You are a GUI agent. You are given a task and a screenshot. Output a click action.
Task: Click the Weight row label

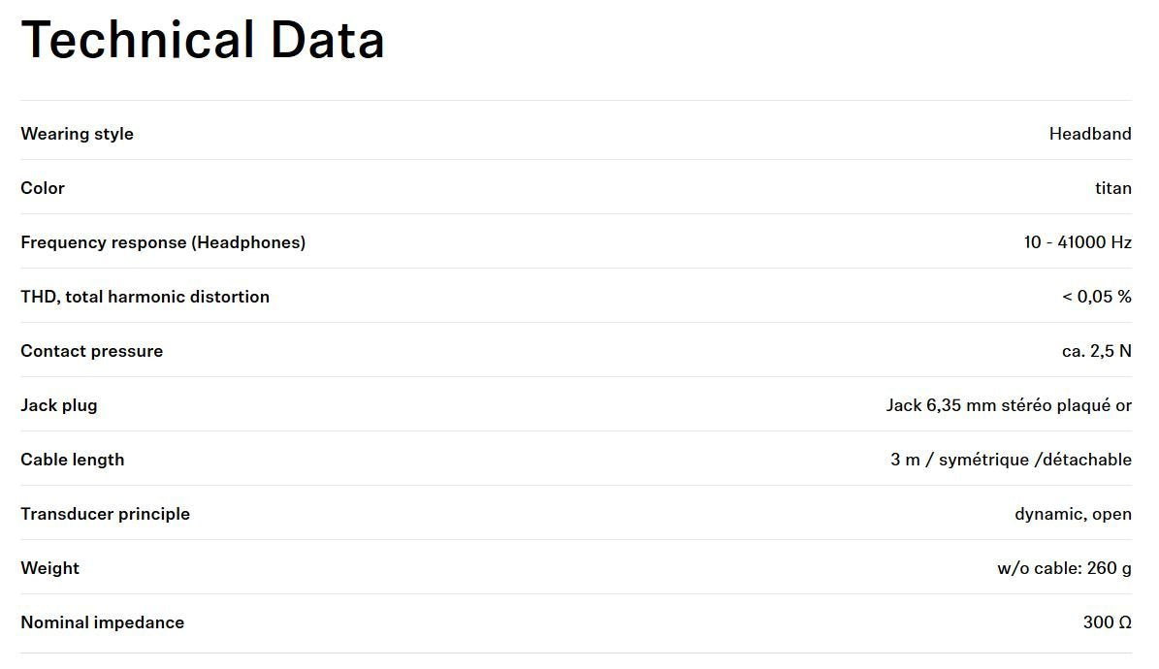tap(49, 568)
